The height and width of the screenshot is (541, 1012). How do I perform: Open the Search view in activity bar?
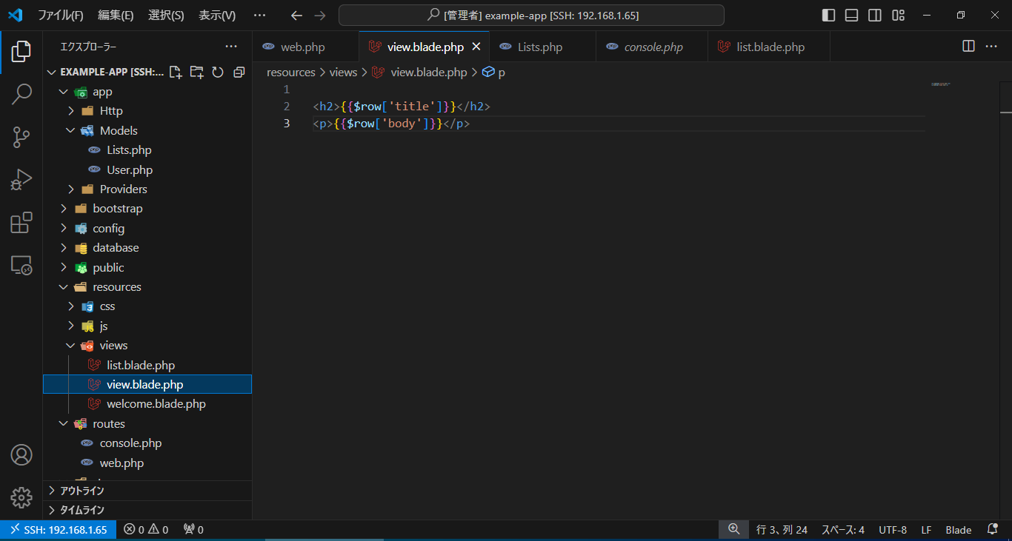[21, 94]
